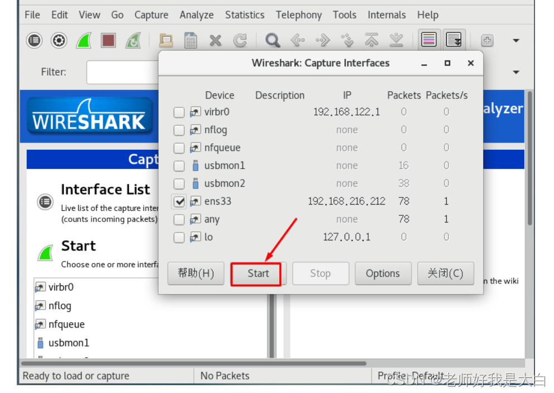
Task: Open the Internals menu
Action: tap(386, 15)
